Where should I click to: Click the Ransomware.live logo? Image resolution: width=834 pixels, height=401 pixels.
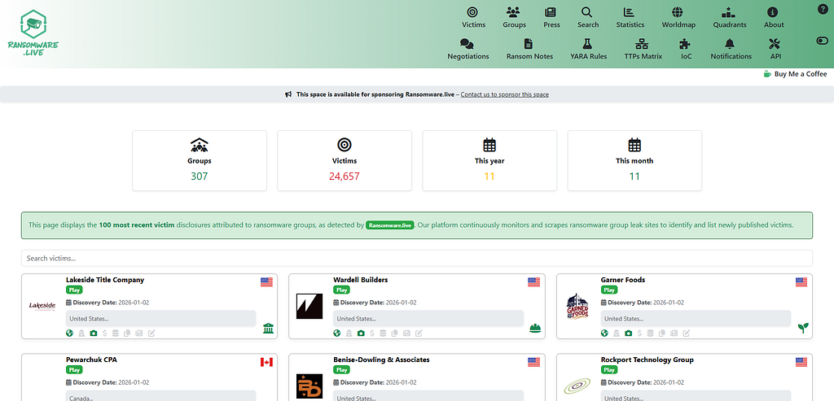[33, 33]
